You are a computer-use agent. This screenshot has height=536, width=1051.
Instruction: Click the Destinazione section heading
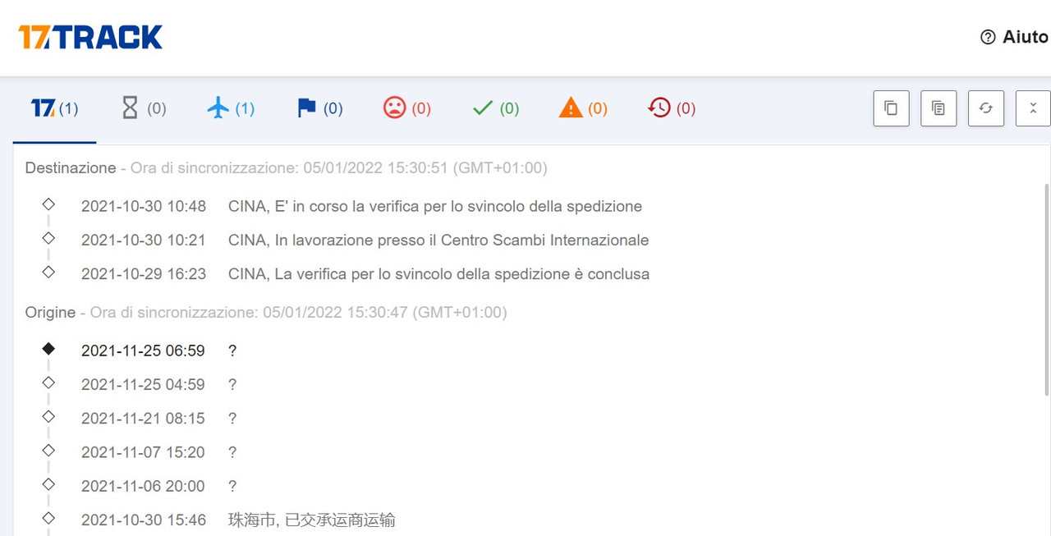pyautogui.click(x=71, y=168)
